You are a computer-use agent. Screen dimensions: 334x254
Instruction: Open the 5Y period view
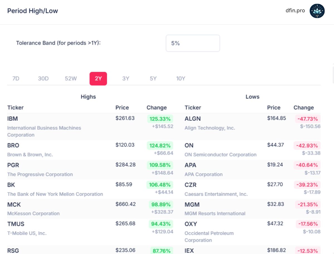[153, 78]
